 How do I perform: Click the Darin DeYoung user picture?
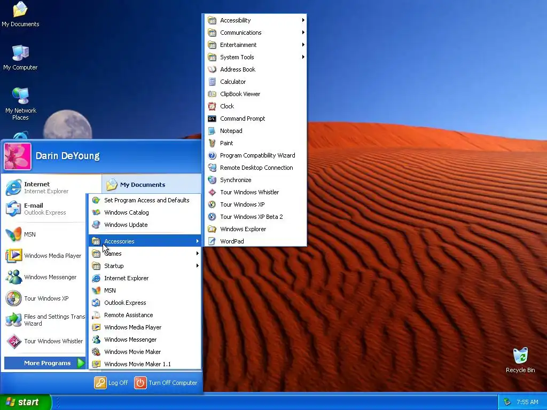coord(18,156)
